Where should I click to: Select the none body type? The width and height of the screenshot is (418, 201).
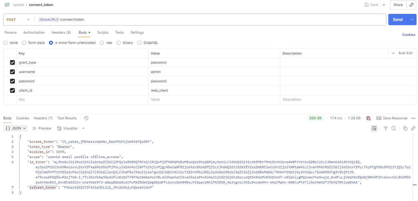tap(5, 43)
